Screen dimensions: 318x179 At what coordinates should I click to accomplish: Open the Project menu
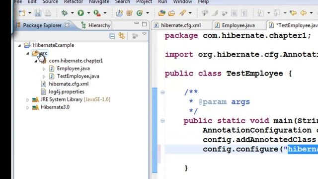point(144,2)
